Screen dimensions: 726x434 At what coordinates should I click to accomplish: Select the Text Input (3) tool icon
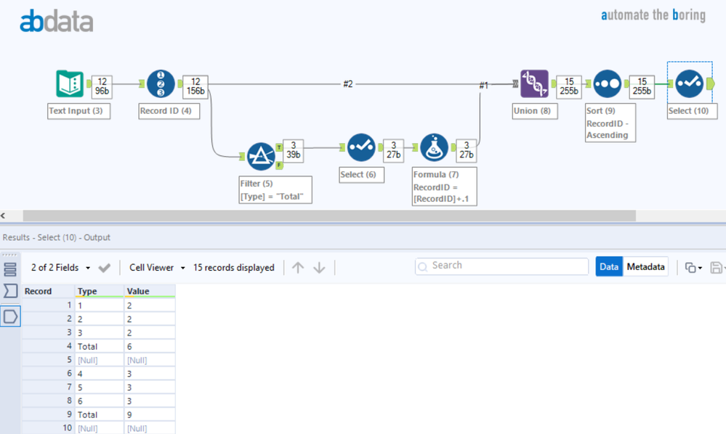[70, 83]
